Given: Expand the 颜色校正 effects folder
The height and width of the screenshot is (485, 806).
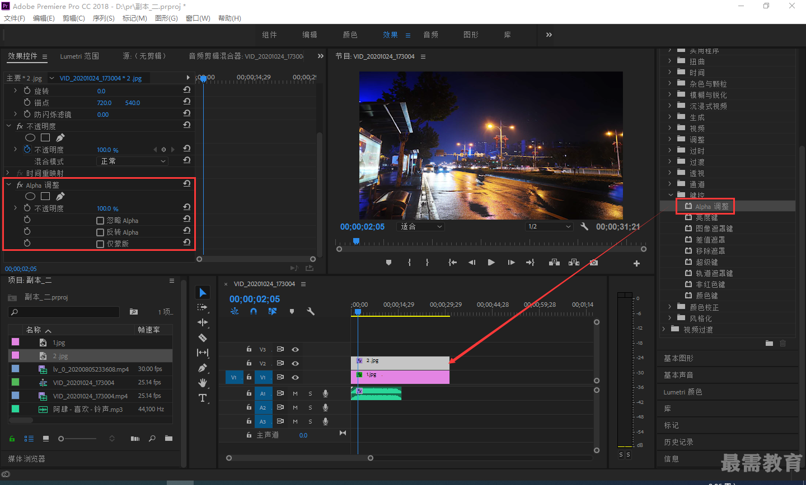Looking at the screenshot, I should (x=669, y=307).
